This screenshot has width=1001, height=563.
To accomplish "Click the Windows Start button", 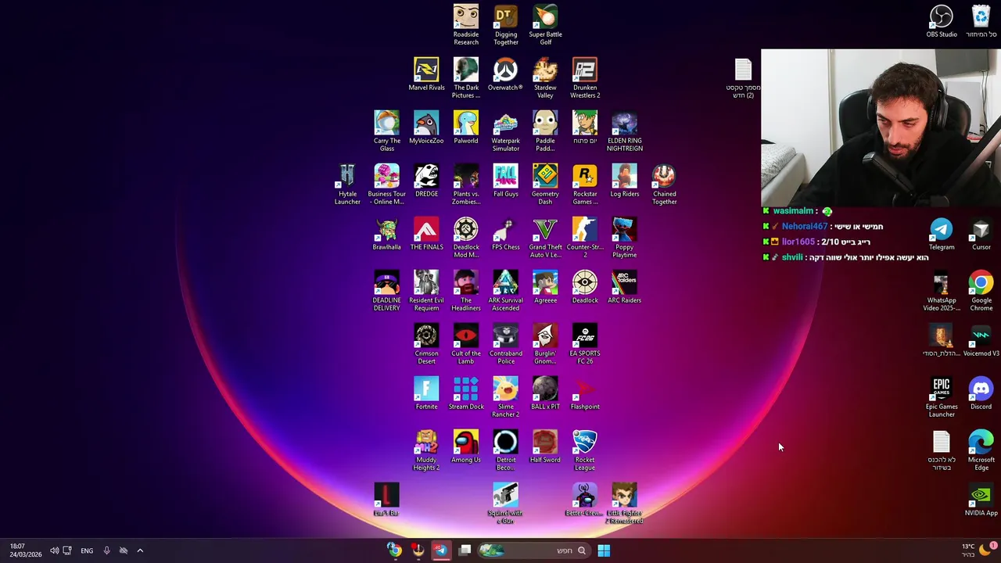I will point(604,550).
